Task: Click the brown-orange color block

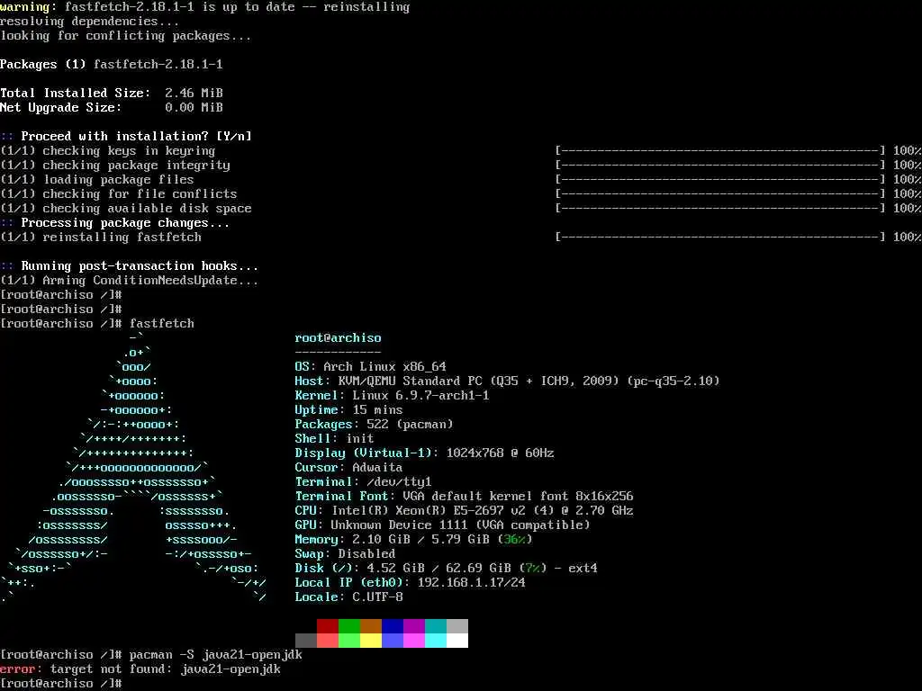Action: click(x=371, y=626)
